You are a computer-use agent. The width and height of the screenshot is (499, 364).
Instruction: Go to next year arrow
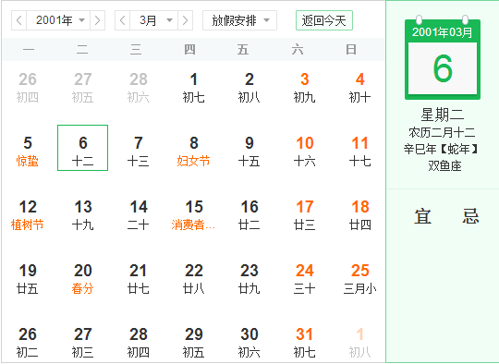tap(97, 20)
